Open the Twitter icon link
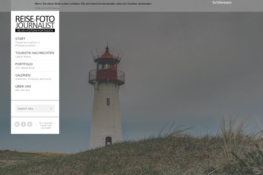The height and width of the screenshot is (175, 263). (x=30, y=124)
